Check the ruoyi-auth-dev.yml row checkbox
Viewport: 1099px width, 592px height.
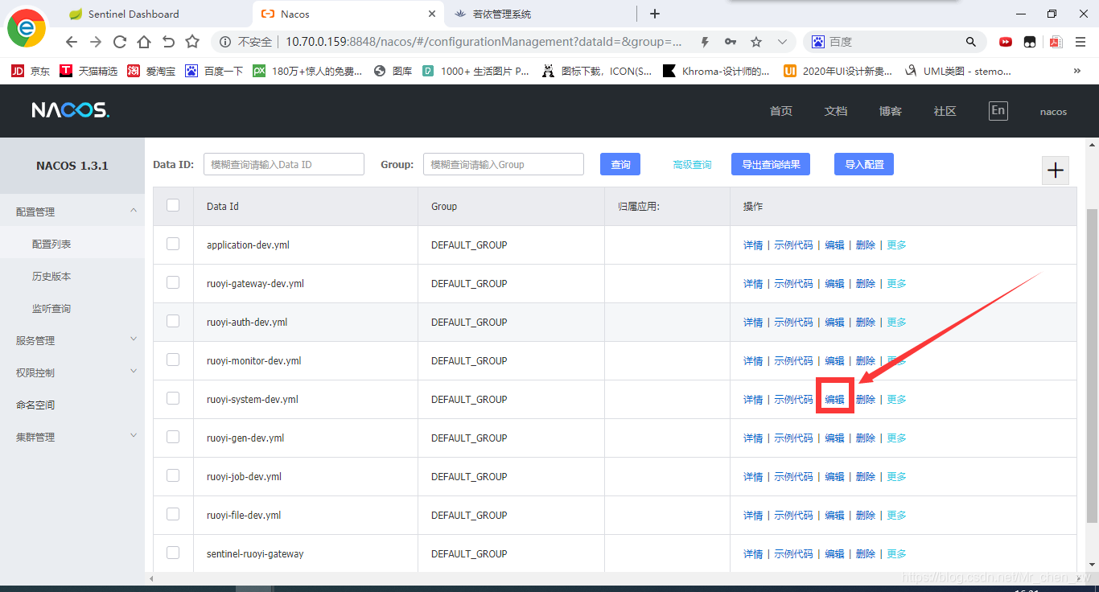[x=173, y=321]
